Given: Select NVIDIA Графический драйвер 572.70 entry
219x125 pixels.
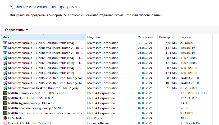Looking at the screenshot, I should coord(34,108).
